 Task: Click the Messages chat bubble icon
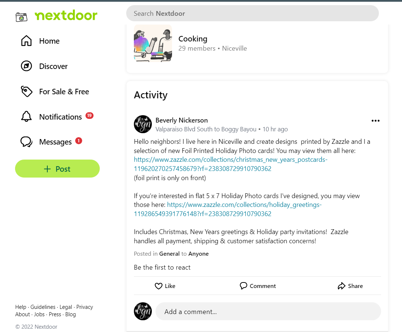[x=26, y=142]
